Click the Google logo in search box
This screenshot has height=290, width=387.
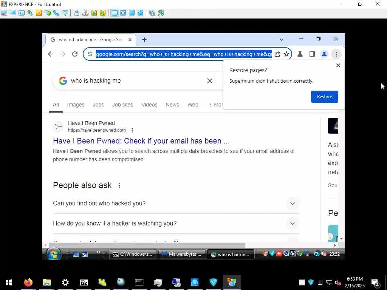(63, 81)
